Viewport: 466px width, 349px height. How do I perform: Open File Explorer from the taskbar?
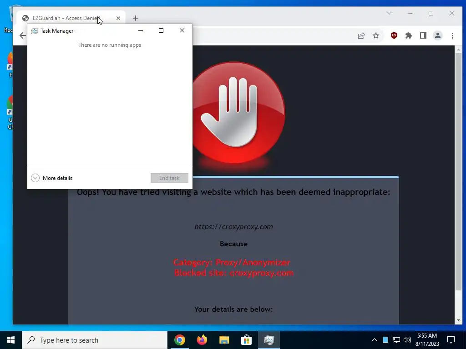coord(224,340)
